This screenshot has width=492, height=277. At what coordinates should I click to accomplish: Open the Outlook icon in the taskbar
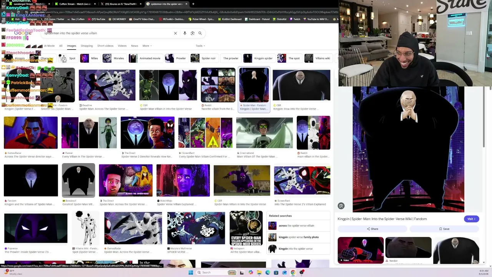[x=284, y=272]
